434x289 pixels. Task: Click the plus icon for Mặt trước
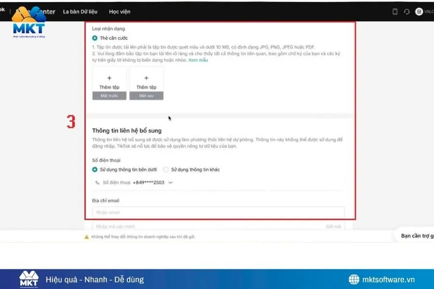point(109,78)
